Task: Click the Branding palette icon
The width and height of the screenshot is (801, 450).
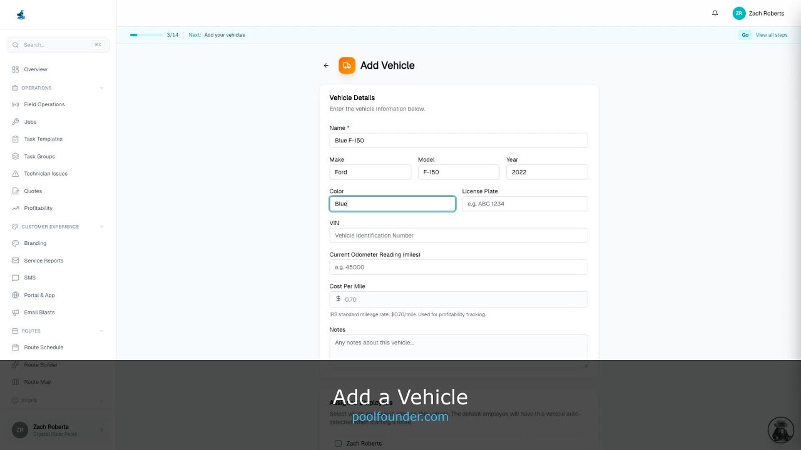Action: (x=16, y=243)
